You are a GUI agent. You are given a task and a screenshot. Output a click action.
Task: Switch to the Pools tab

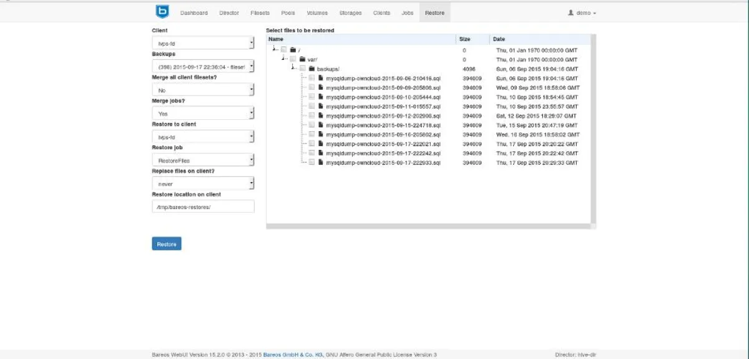288,12
